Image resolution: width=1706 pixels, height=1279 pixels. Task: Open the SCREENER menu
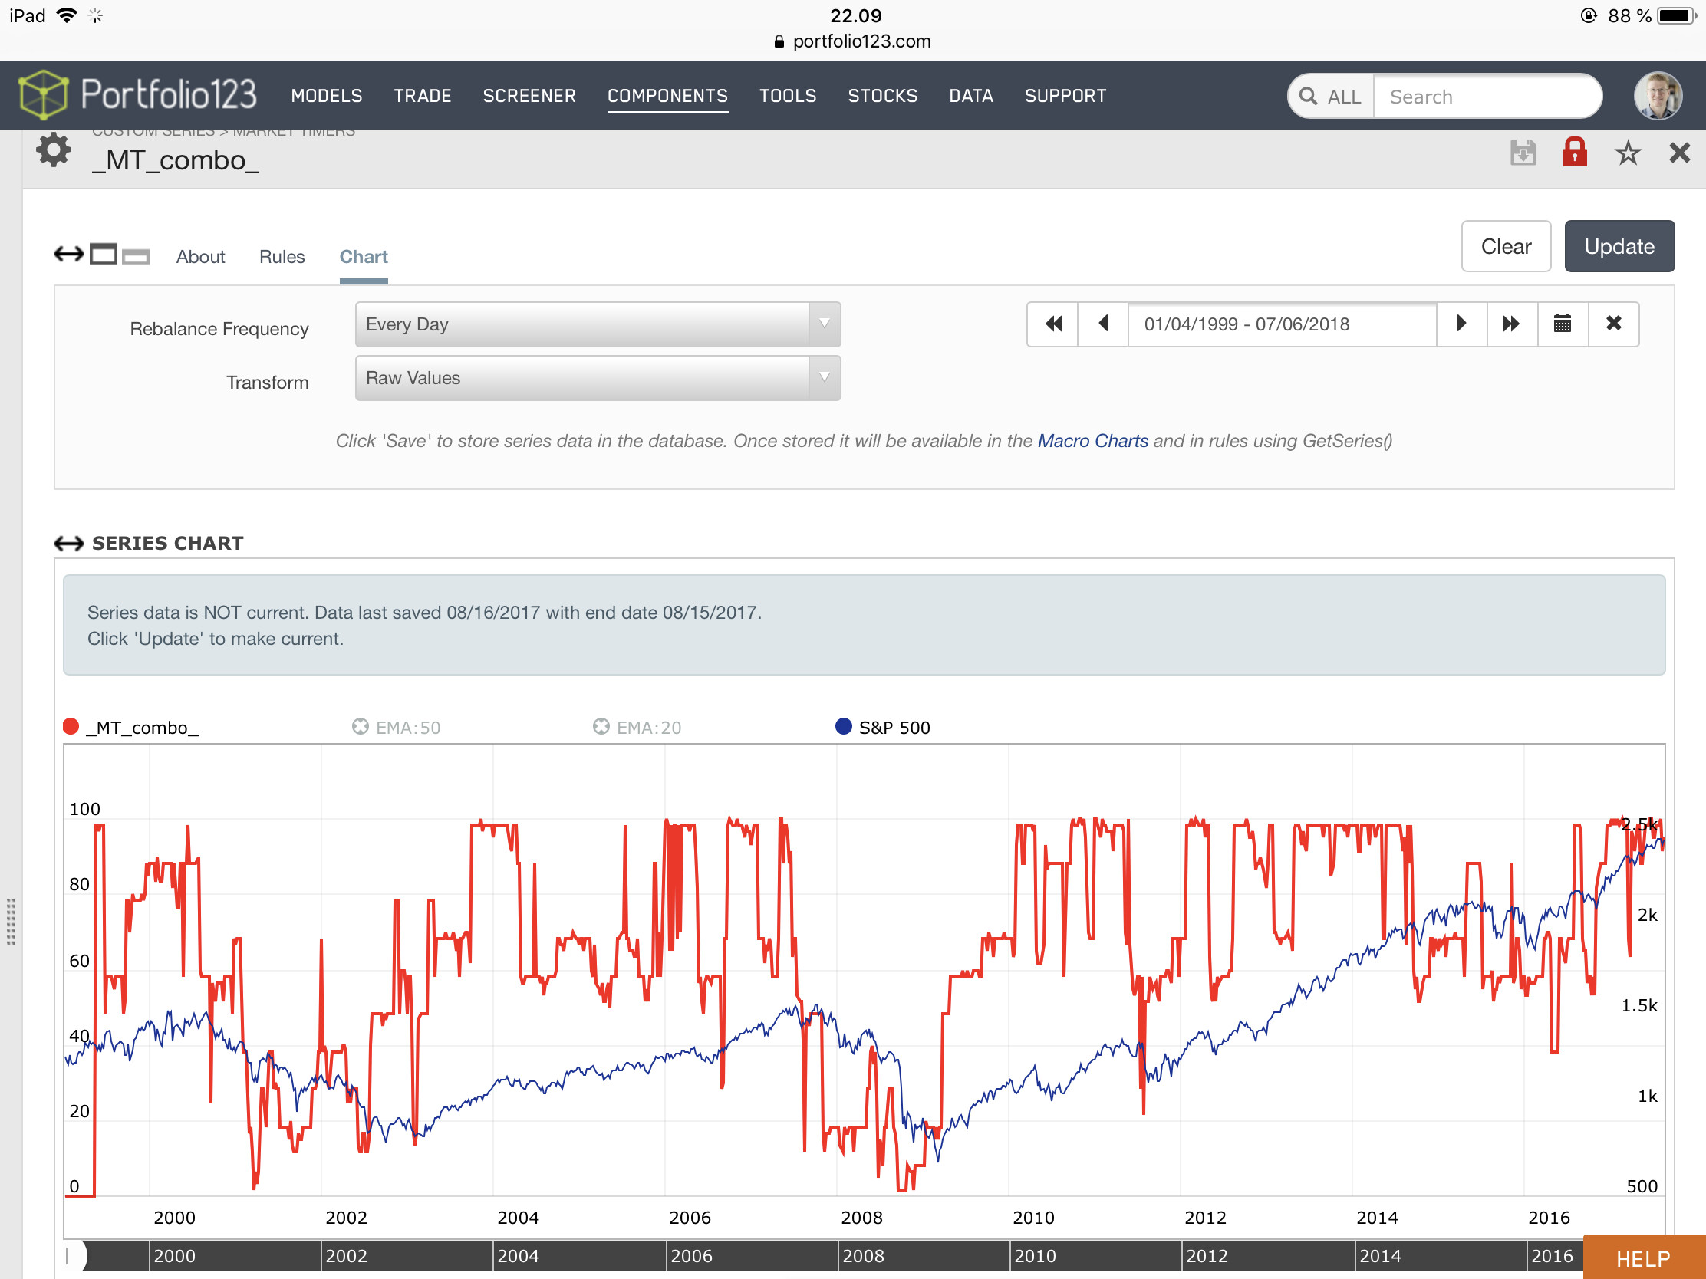click(529, 96)
